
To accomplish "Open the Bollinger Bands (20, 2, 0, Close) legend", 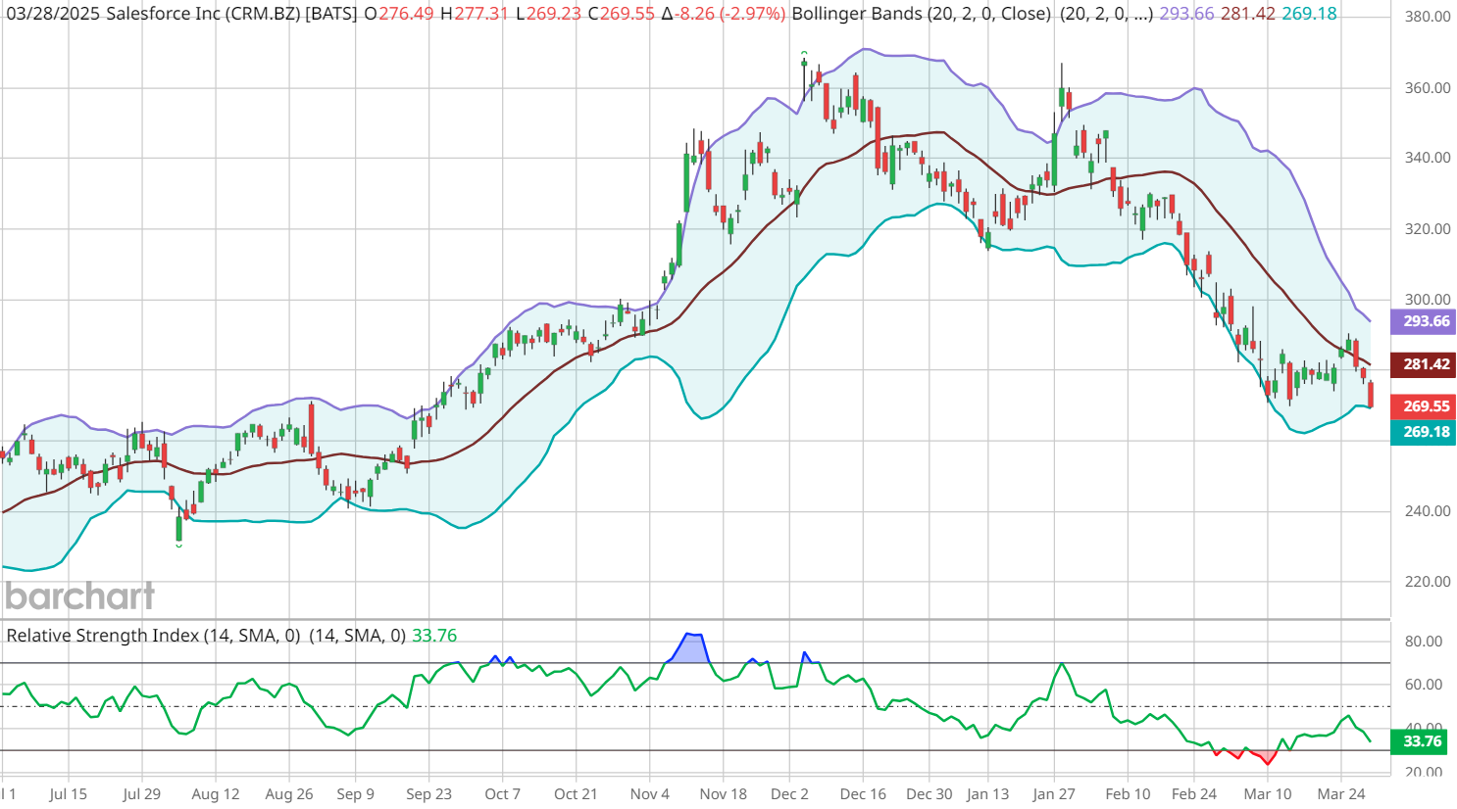I will [x=922, y=15].
